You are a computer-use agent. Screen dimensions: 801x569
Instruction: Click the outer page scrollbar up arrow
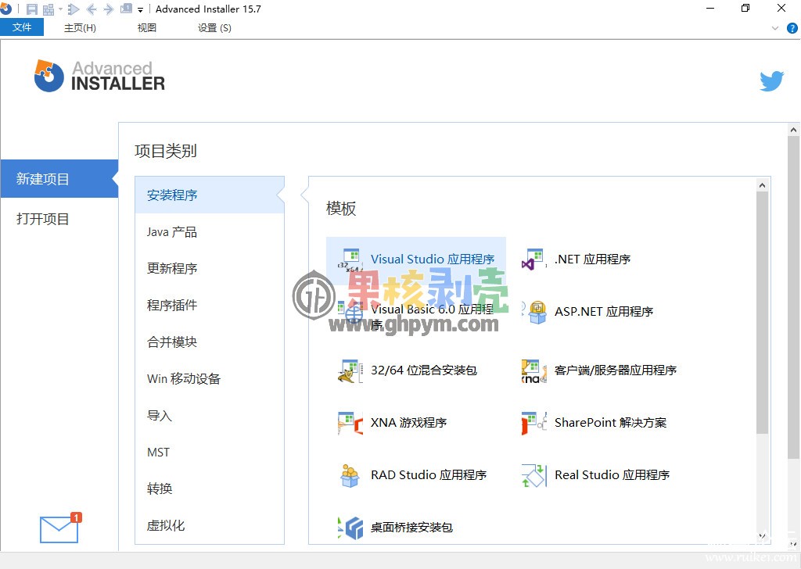click(x=793, y=130)
